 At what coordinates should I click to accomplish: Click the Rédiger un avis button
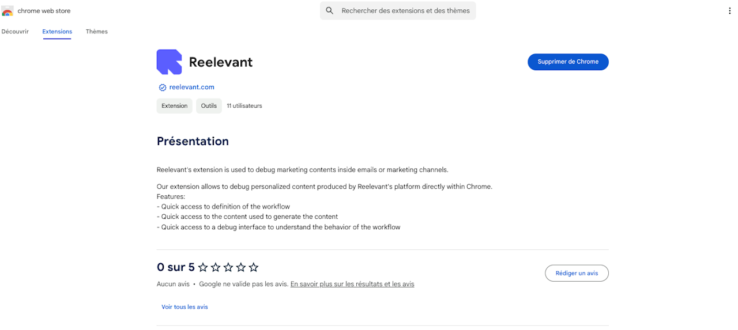[577, 273]
